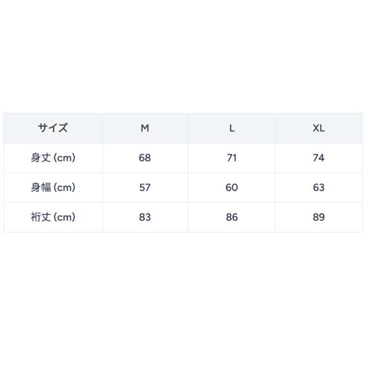
Task: Click the サイズ header cell
Action: (x=53, y=128)
